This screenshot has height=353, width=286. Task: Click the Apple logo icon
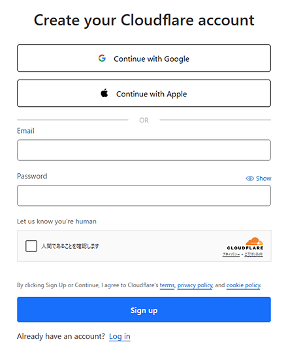coord(104,92)
